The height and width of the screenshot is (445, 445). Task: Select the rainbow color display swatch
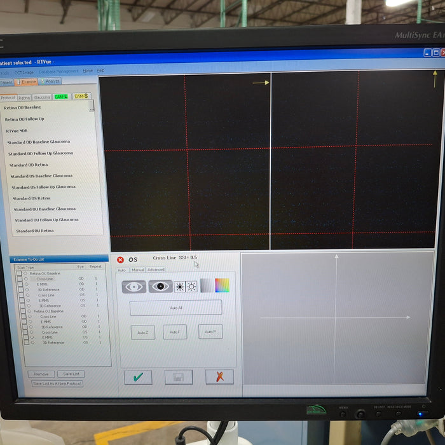[222, 285]
